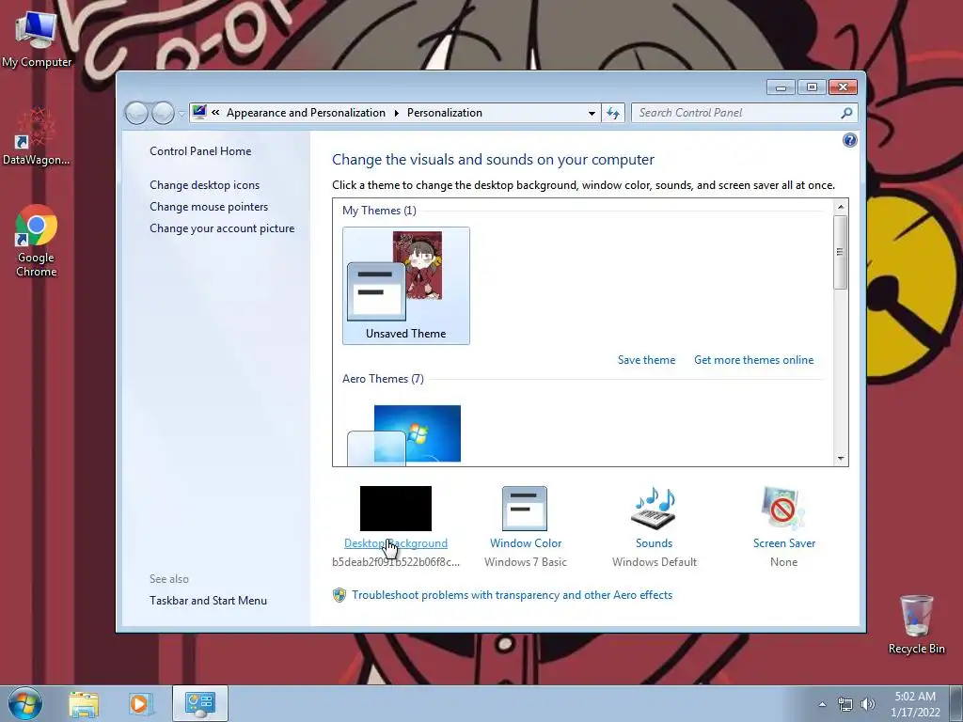Click the Aero troubleshoot shield icon

[339, 595]
